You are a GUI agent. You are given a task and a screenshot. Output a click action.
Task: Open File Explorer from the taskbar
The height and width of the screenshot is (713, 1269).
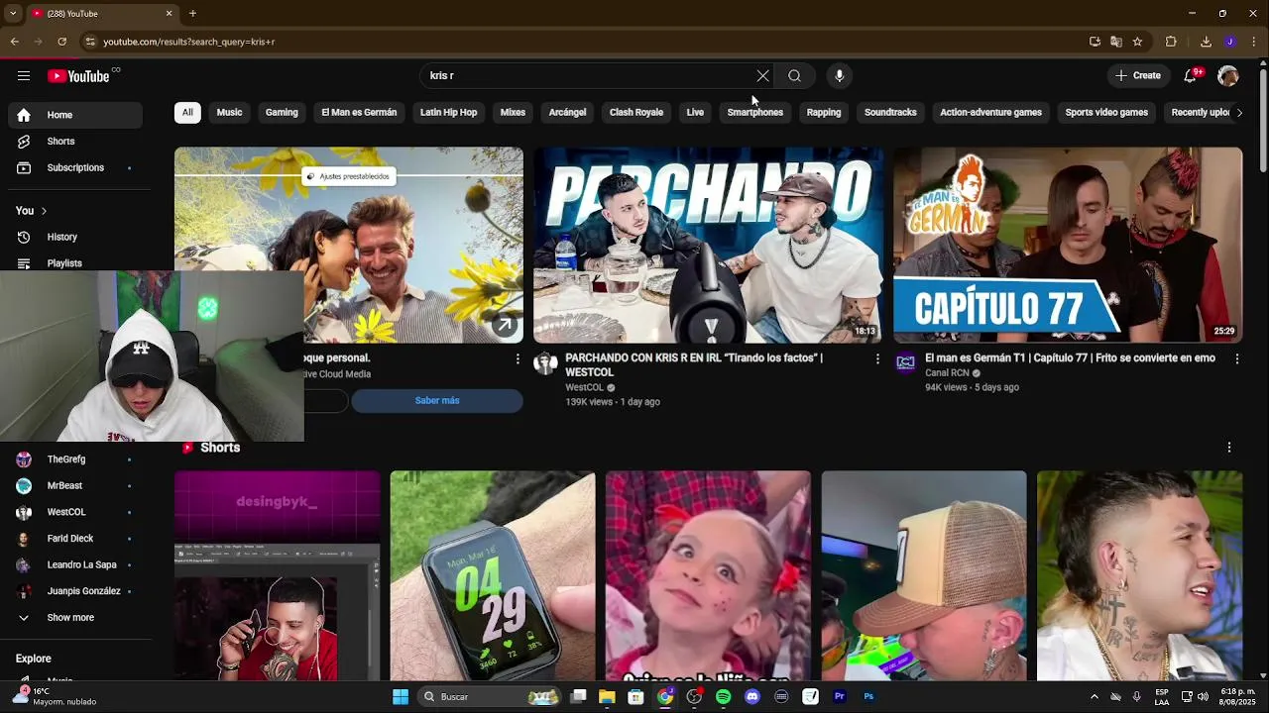pos(607,697)
